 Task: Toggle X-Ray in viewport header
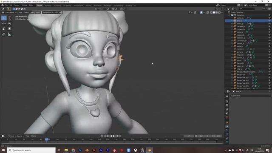click(208, 12)
